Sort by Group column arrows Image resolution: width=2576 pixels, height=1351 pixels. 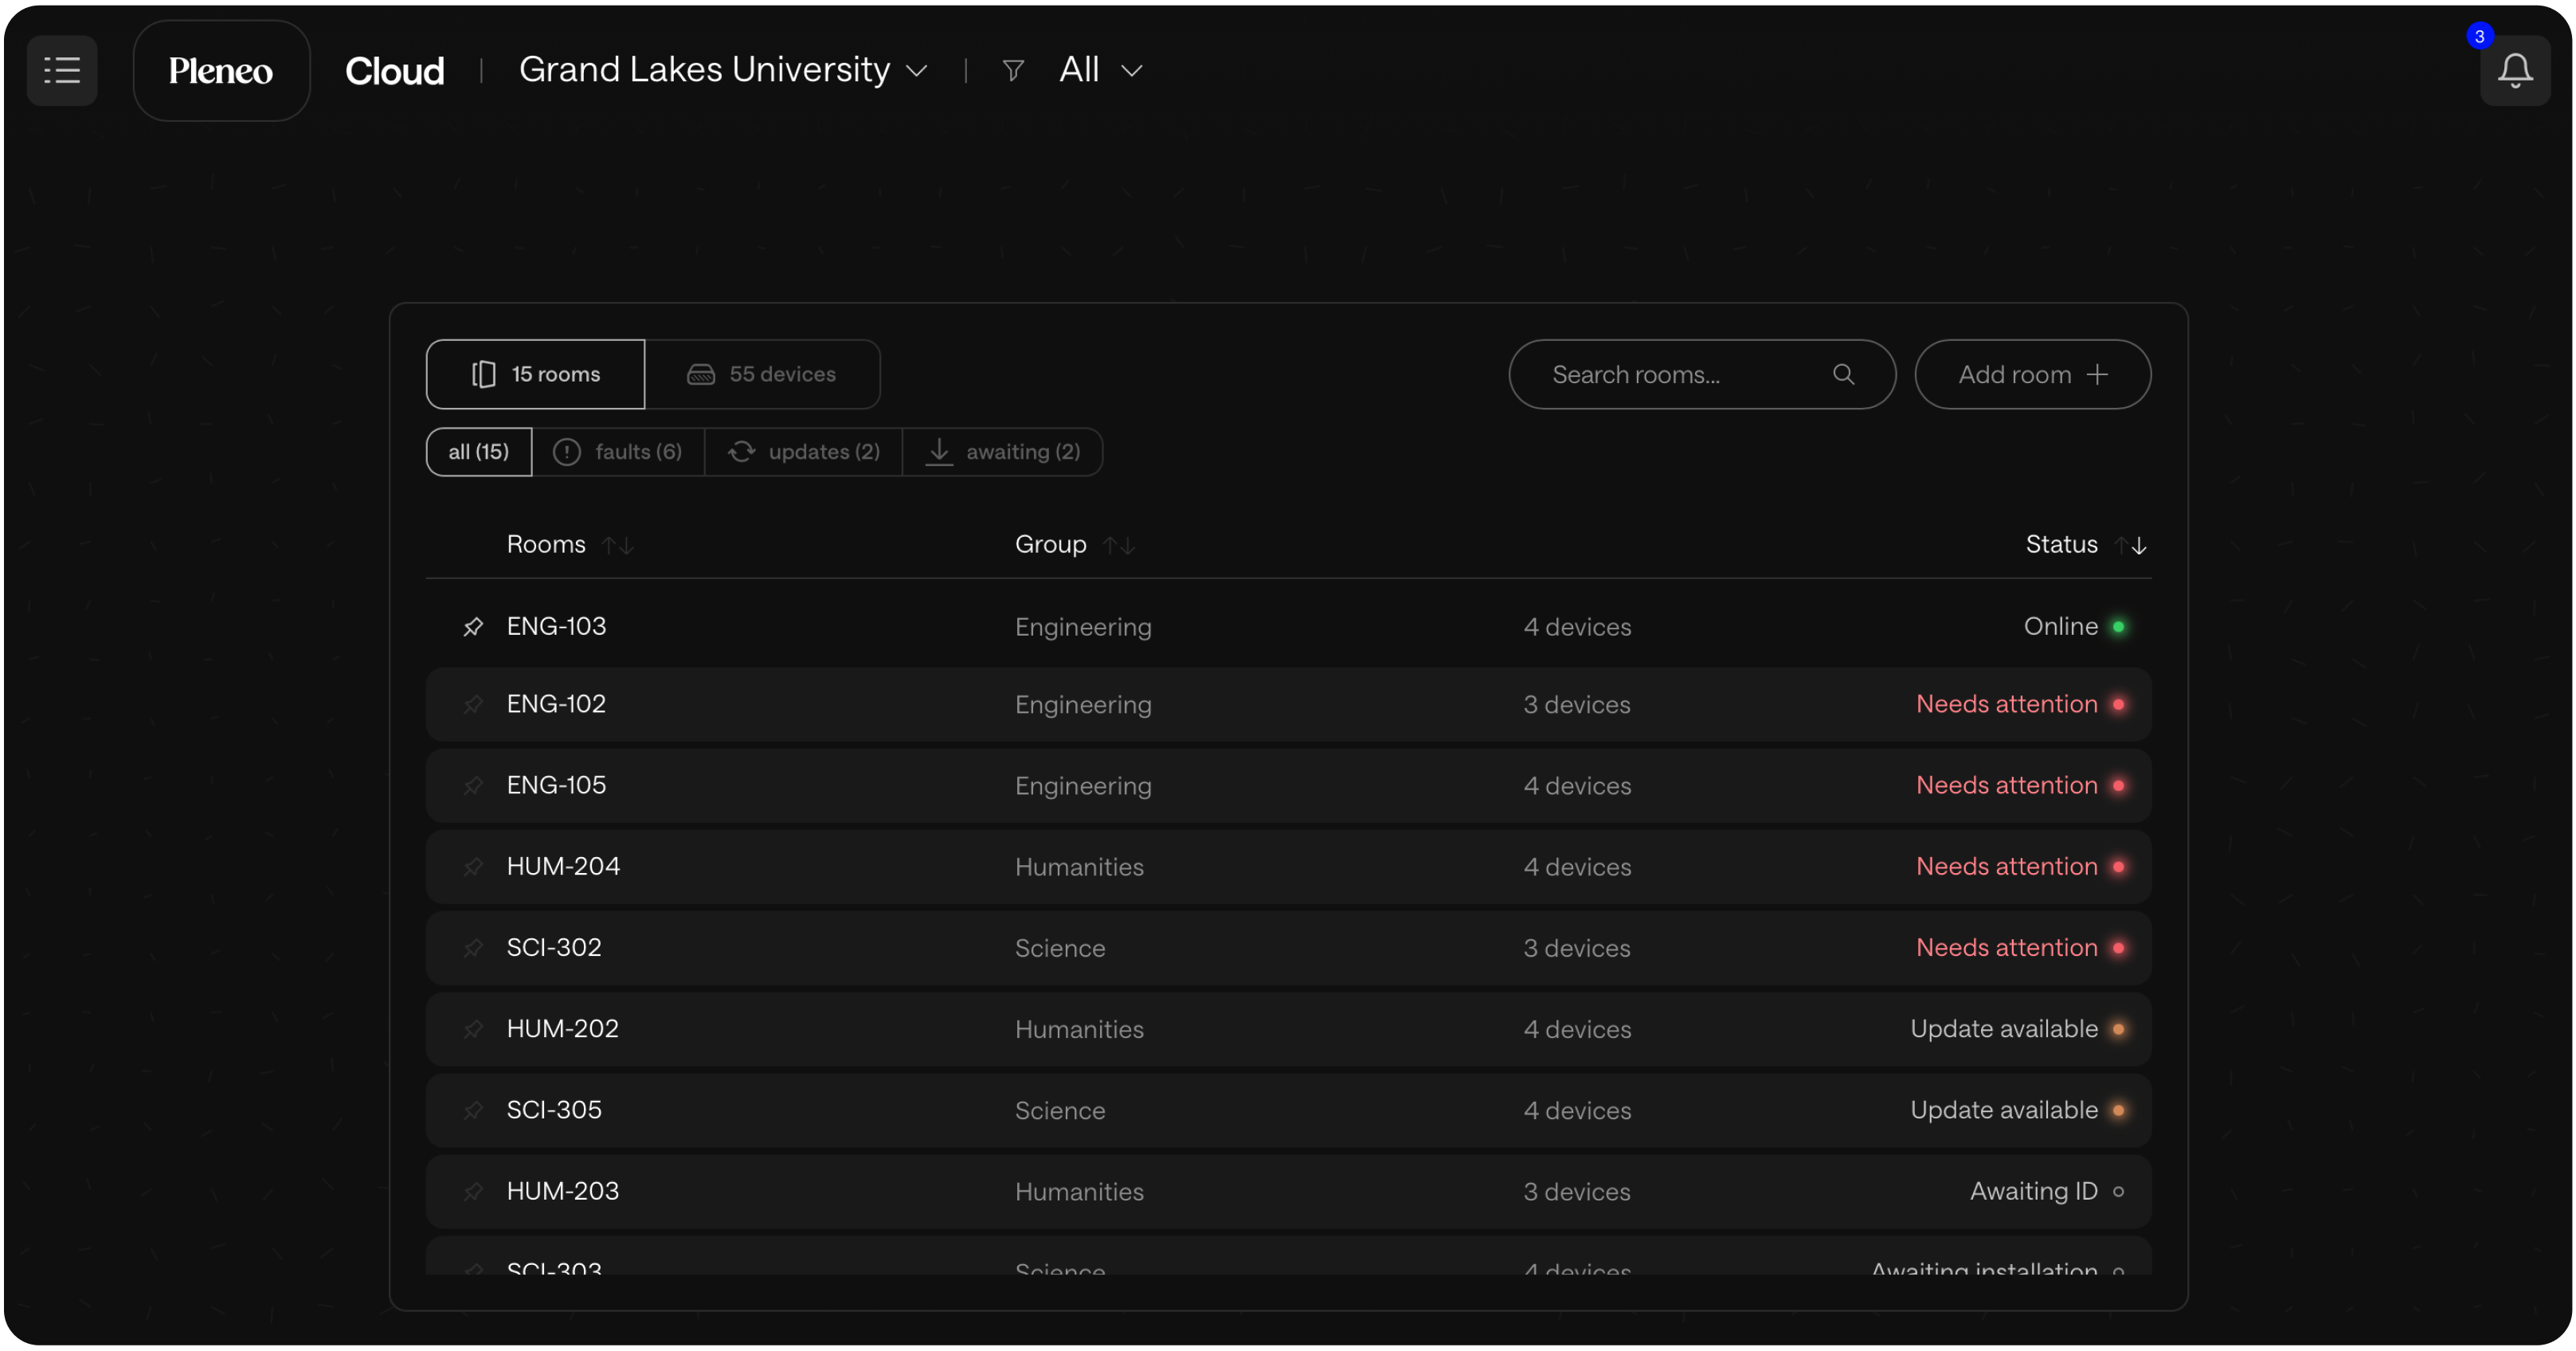pyautogui.click(x=1118, y=545)
